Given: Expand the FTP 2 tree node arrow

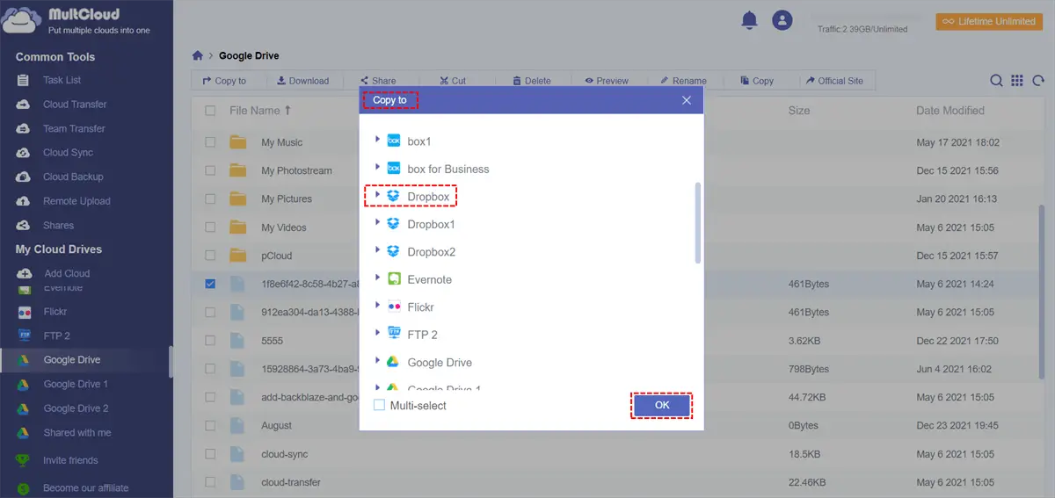Looking at the screenshot, I should tap(378, 334).
